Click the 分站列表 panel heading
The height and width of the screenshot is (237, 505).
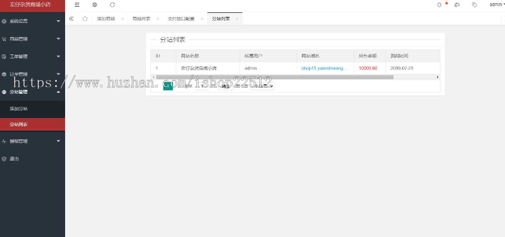pyautogui.click(x=173, y=40)
